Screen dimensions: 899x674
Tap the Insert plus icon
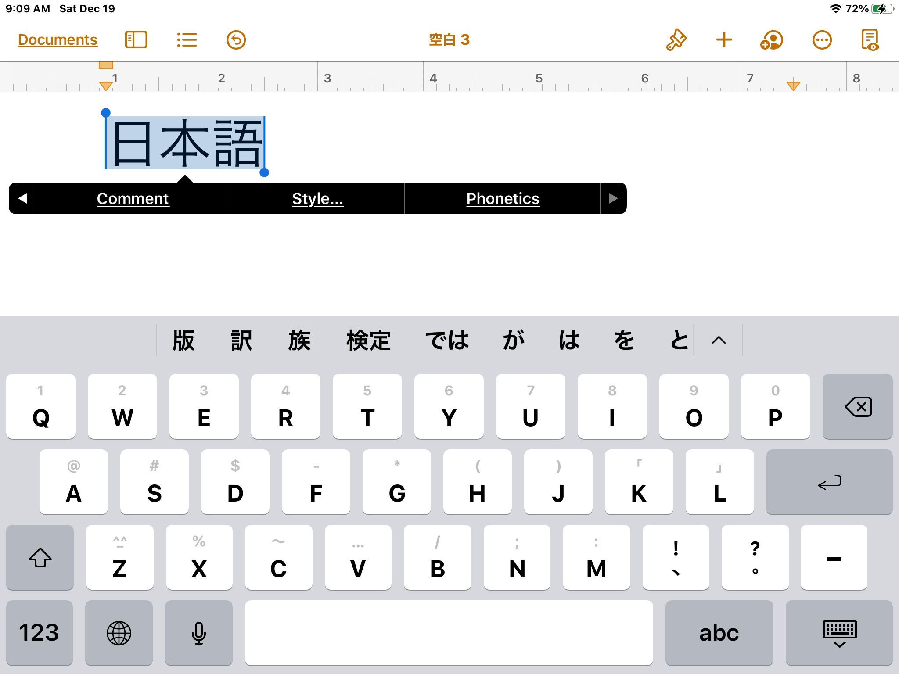724,40
